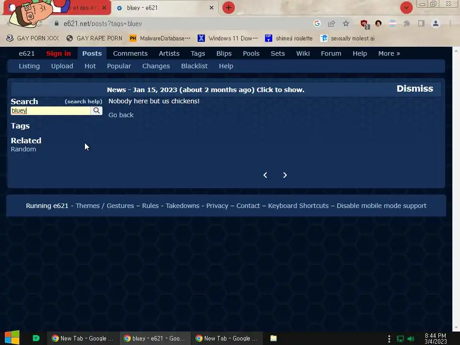Screen dimensions: 460x345
Task: Open the Keyboard Shortcuts footer link
Action: click(x=298, y=206)
